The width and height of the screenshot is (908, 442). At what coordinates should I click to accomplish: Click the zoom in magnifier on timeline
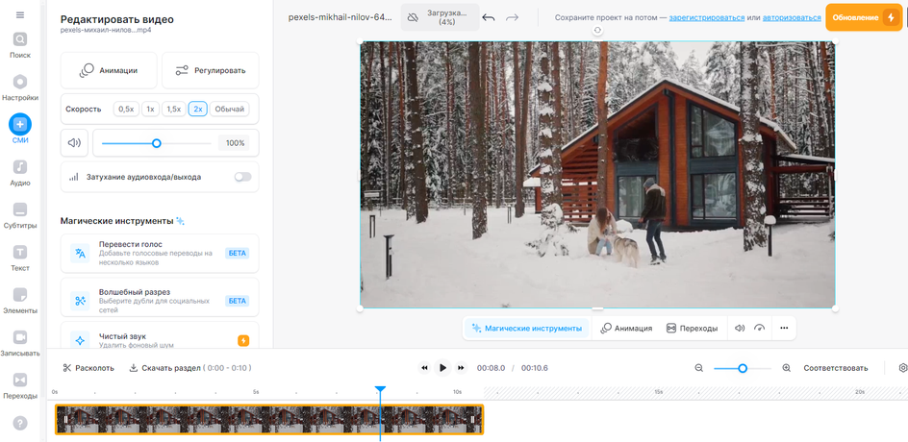point(786,368)
